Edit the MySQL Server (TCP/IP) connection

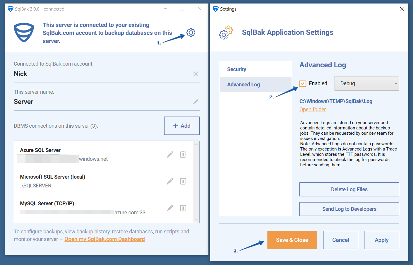pos(170,208)
